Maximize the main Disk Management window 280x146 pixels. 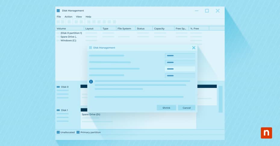coord(207,11)
